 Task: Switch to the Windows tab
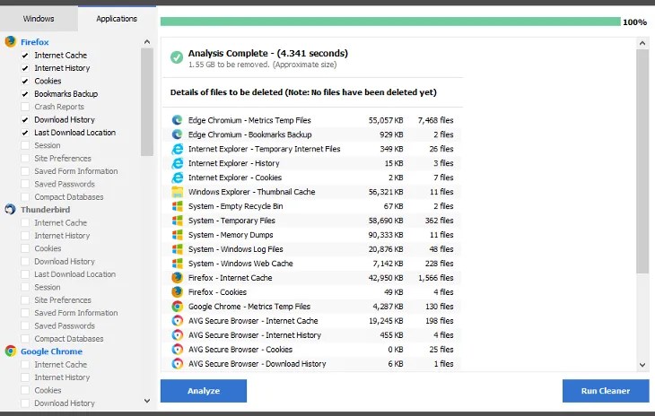tap(39, 19)
